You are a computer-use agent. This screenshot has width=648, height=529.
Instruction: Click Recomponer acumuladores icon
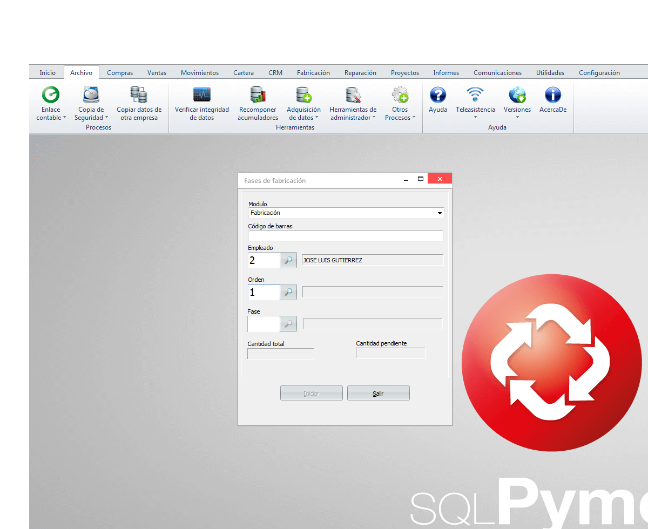pyautogui.click(x=258, y=96)
